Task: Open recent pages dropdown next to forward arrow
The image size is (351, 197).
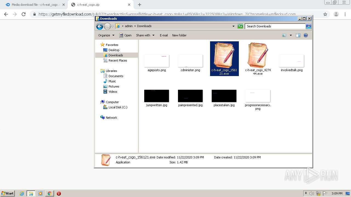Action: (112, 27)
